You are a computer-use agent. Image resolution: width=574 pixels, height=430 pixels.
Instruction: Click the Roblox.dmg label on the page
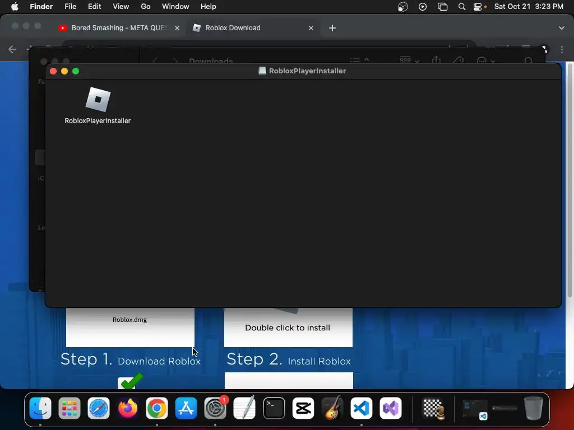(129, 320)
